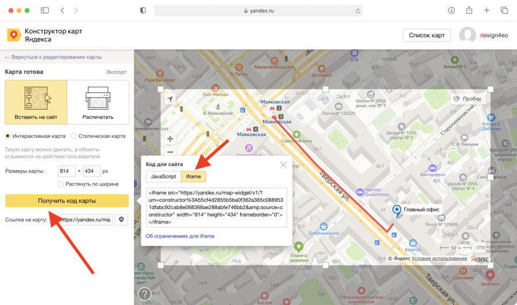Click the Safari share icon

click(x=469, y=10)
